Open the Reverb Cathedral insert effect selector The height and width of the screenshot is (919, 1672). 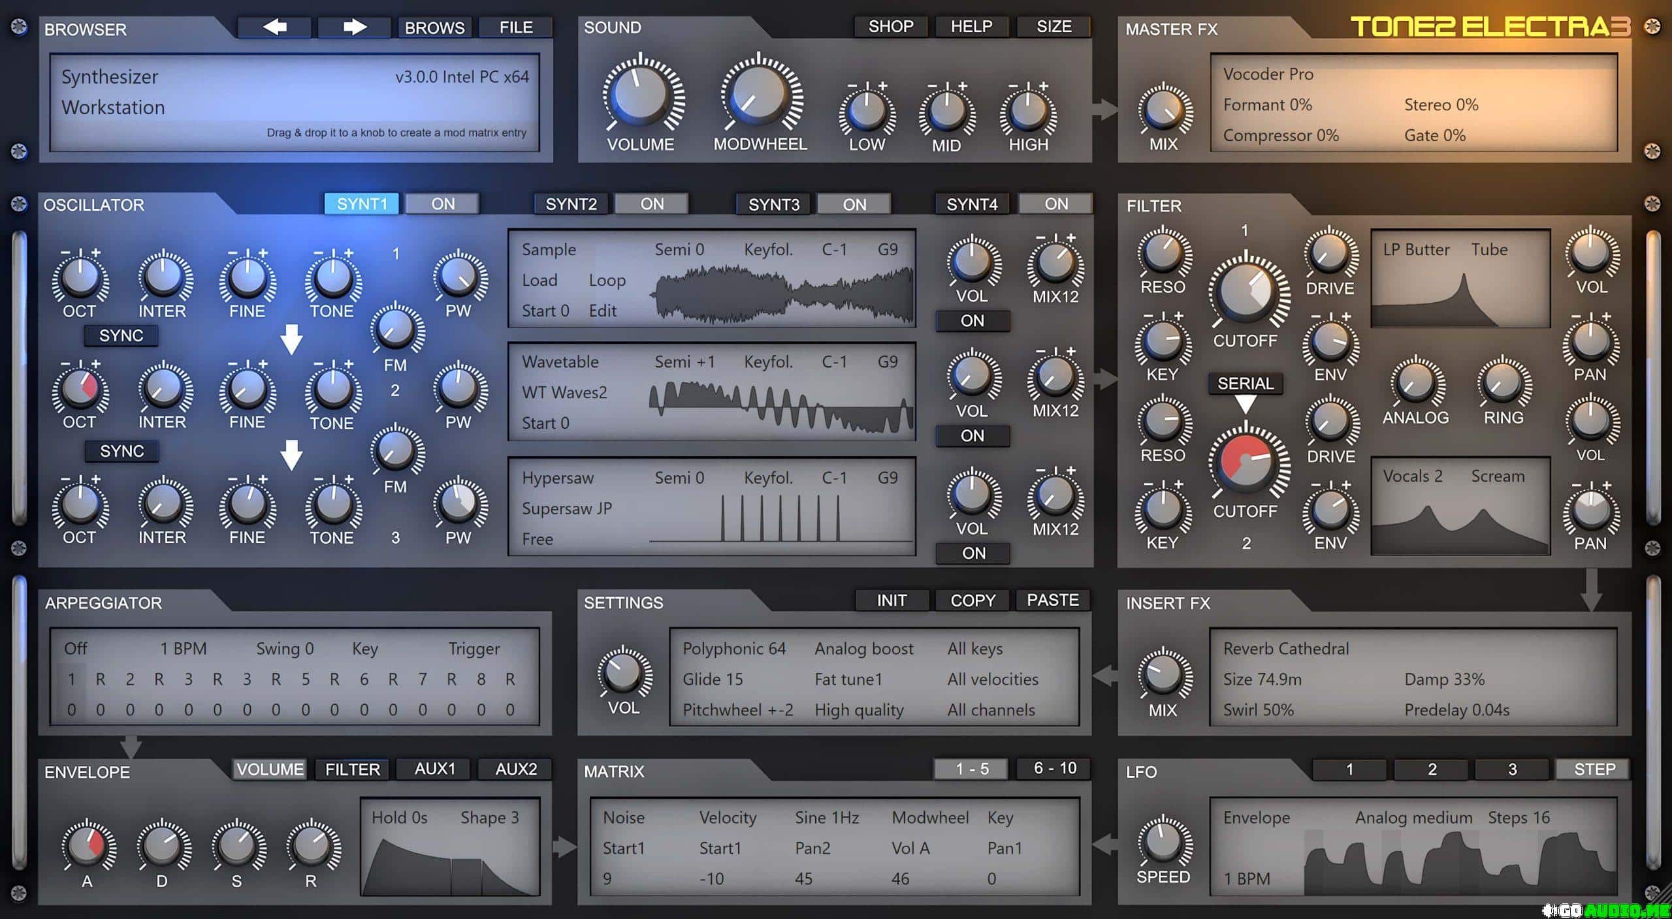click(x=1285, y=649)
